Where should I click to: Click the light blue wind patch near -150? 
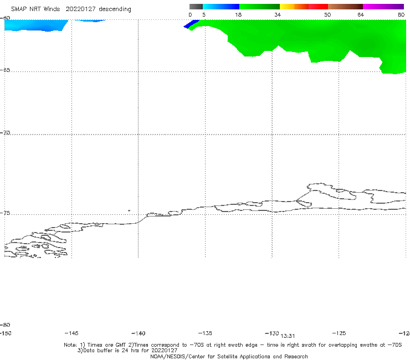[35, 25]
